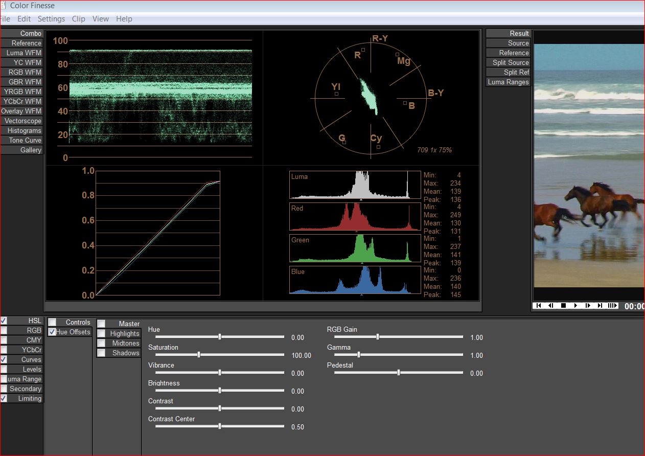This screenshot has width=645, height=456.
Task: Switch to the Vectorscope display tab
Action: pos(22,121)
